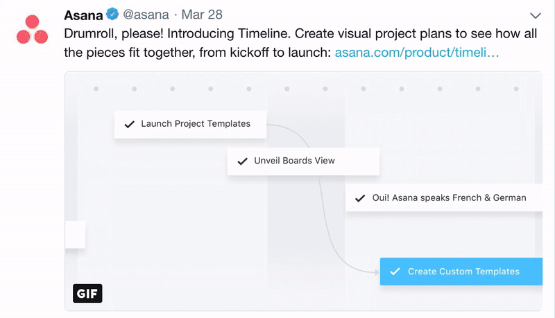This screenshot has width=555, height=318.
Task: Toggle checkmark on Create Custom Templates
Action: pyautogui.click(x=395, y=272)
